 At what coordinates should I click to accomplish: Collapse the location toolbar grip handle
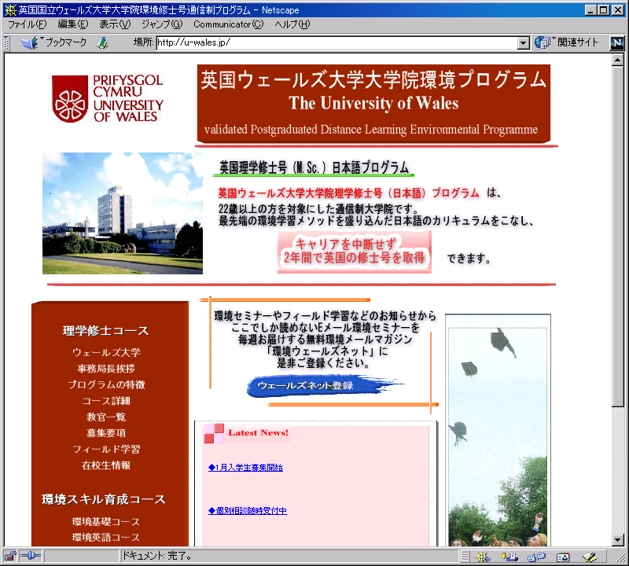(x=6, y=43)
